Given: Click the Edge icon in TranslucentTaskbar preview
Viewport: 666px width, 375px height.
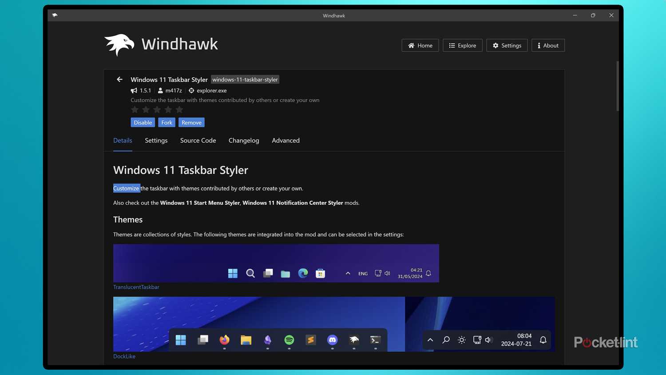Looking at the screenshot, I should (303, 273).
